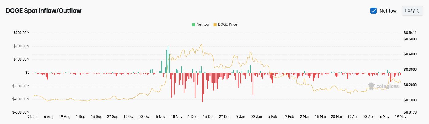
Task: Toggle the green Netflow legend swatch
Action: [193, 24]
